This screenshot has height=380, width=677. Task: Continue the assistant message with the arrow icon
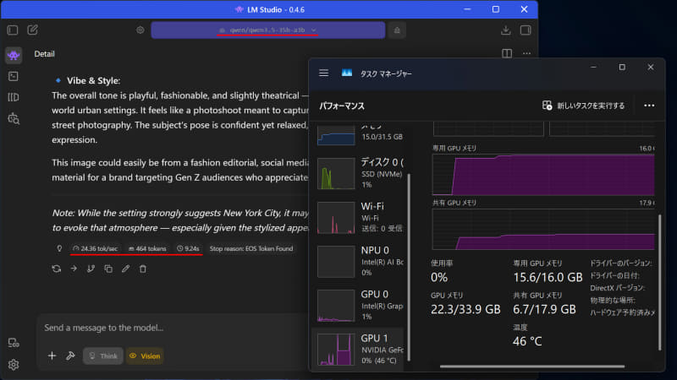coord(74,269)
